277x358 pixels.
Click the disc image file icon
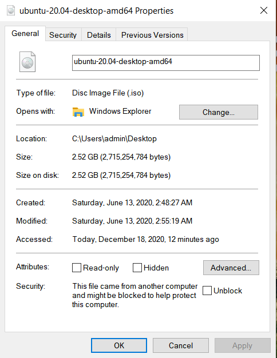pyautogui.click(x=27, y=62)
